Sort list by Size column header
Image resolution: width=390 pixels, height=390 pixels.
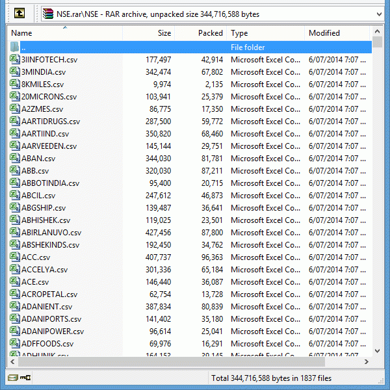click(148, 33)
